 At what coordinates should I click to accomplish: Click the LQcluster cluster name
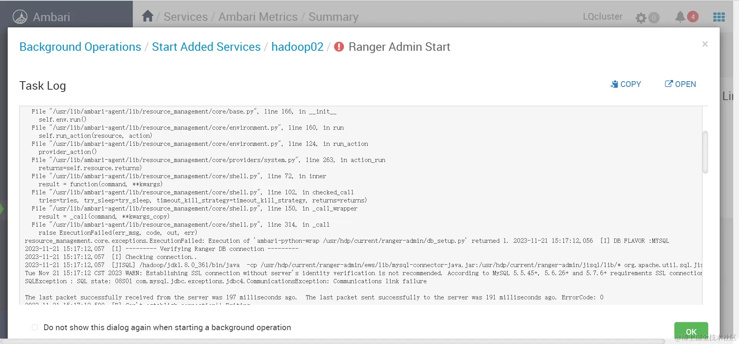(602, 17)
